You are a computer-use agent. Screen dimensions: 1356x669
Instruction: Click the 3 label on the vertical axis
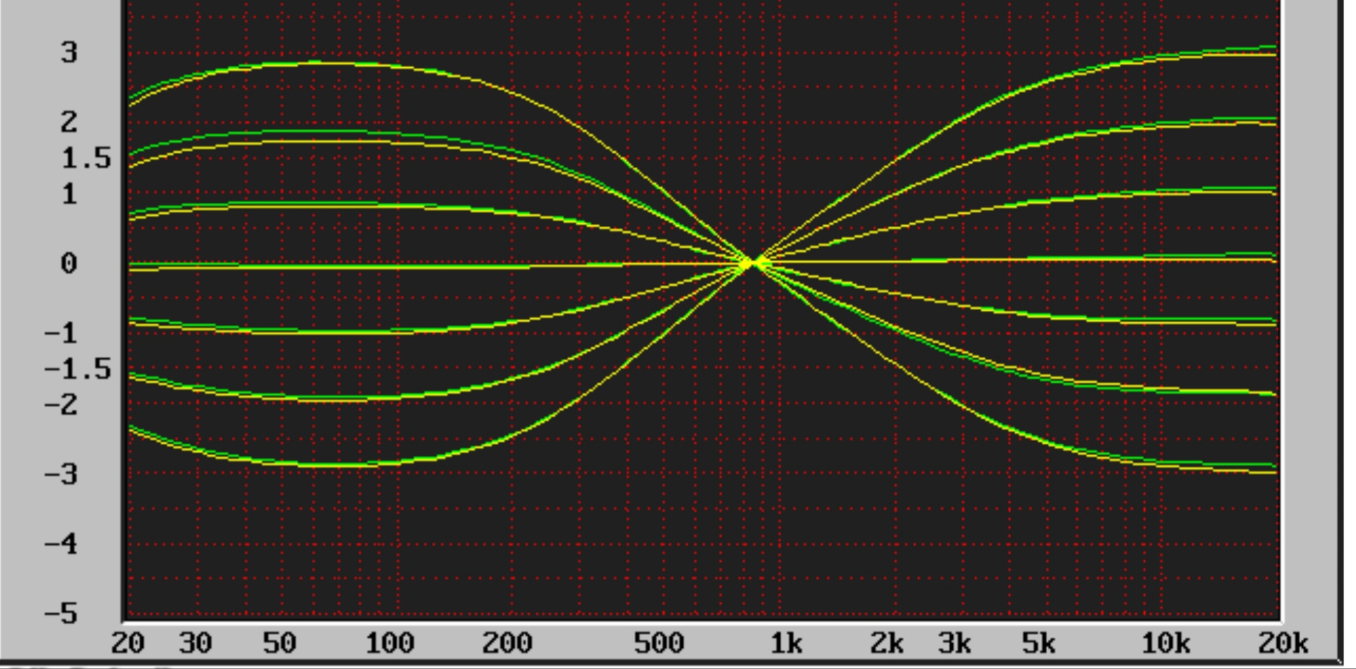point(69,52)
